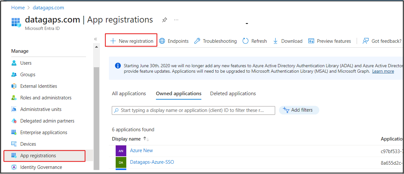Focus the display name filter search box
Viewport: 404px width, 174px height.
pos(193,110)
